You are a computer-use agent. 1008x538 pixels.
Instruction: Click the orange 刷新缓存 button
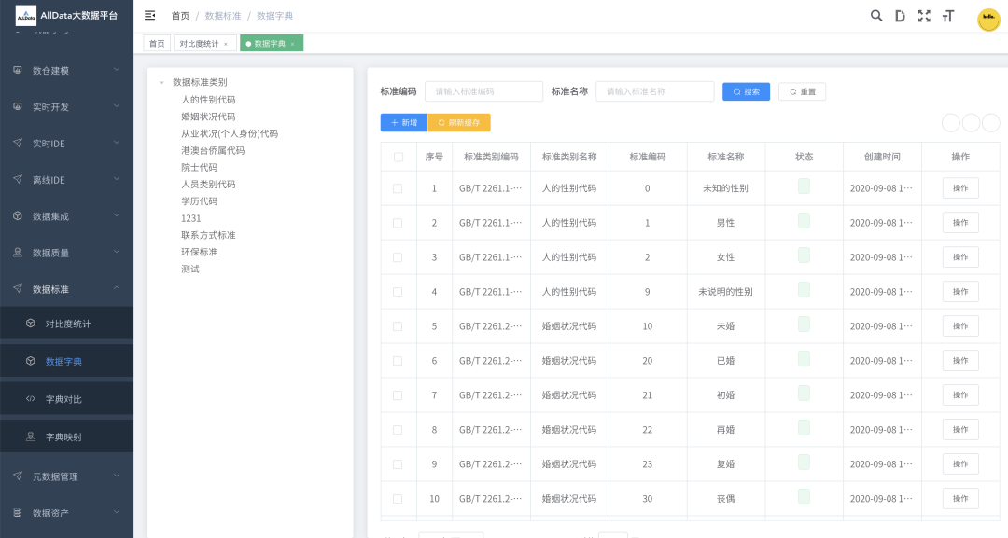[458, 122]
